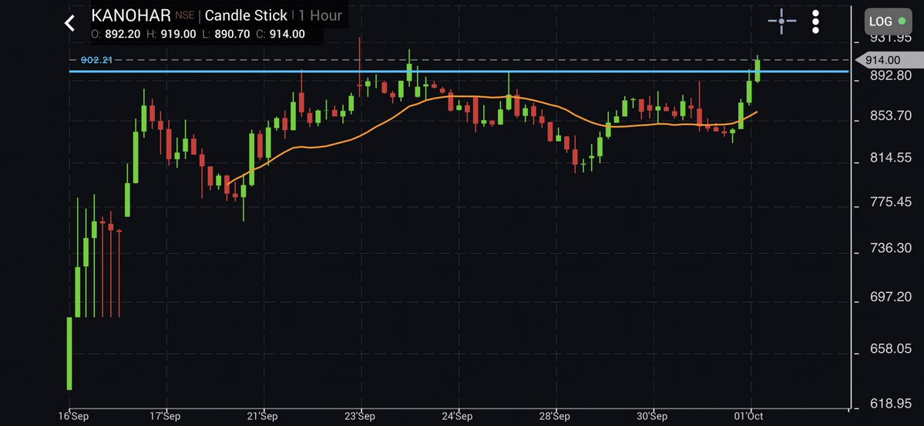
Task: Click the NSE exchange label
Action: 184,16
